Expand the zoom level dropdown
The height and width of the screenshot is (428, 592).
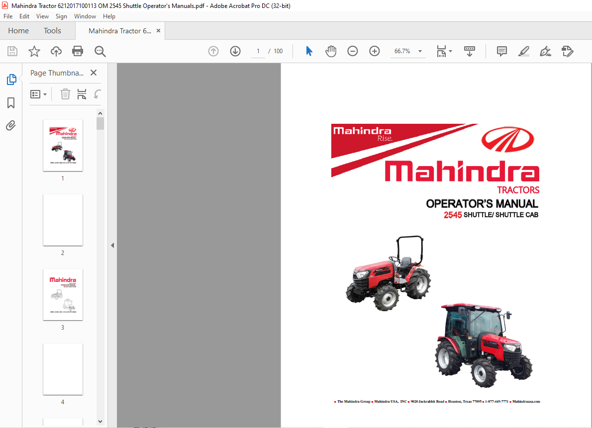pyautogui.click(x=420, y=51)
